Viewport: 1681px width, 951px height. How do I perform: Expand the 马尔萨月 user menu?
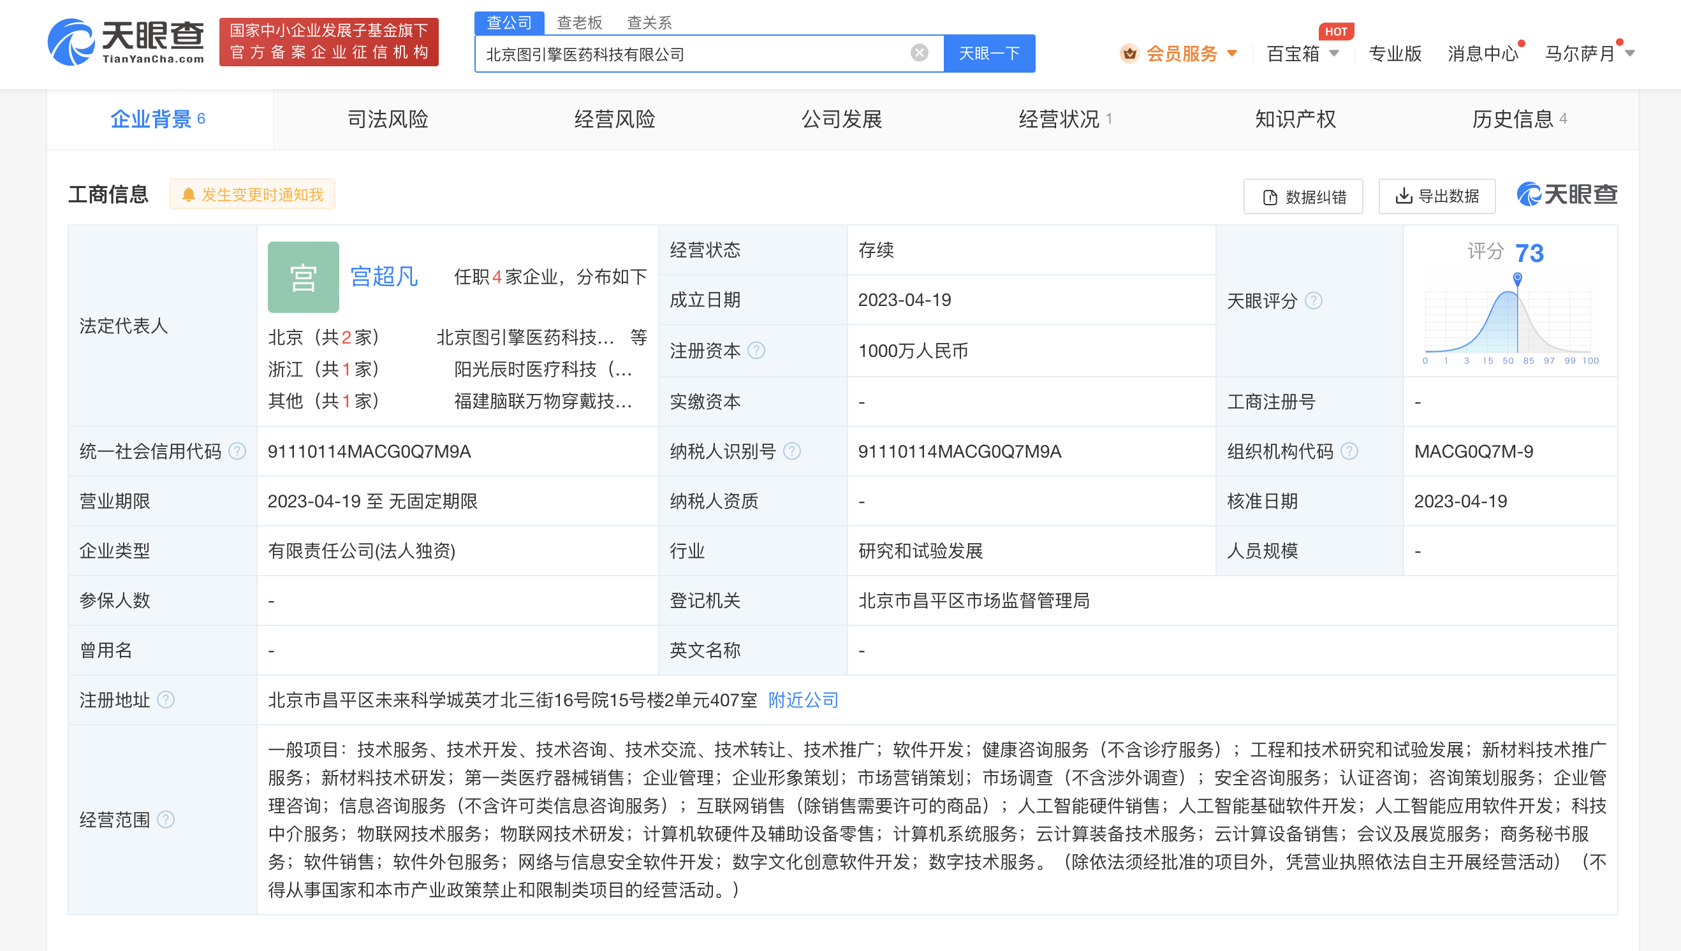pyautogui.click(x=1589, y=54)
